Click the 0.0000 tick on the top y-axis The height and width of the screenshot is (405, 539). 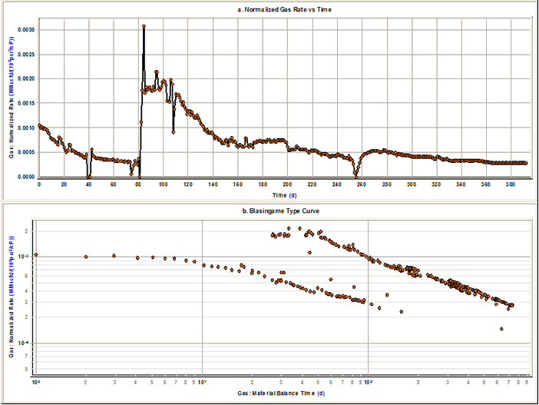coord(25,177)
